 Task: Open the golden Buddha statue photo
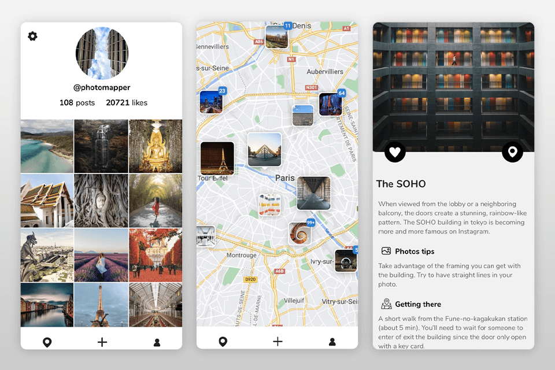click(x=156, y=146)
